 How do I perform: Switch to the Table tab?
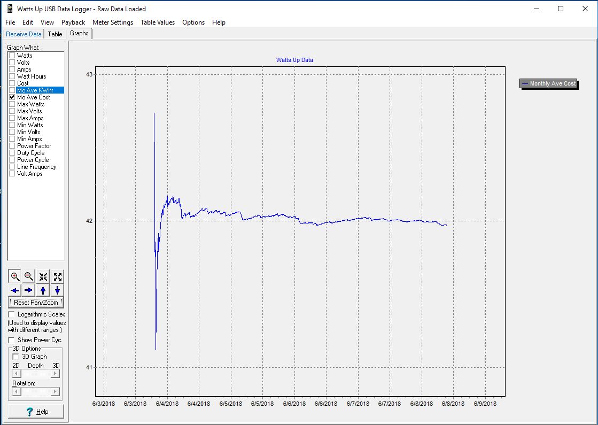55,34
